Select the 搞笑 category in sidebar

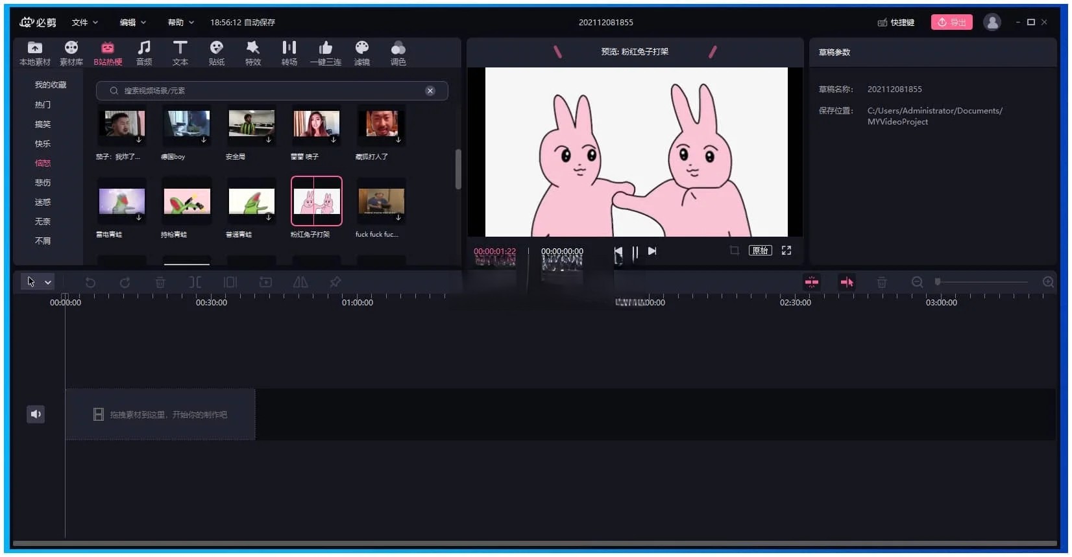(43, 124)
